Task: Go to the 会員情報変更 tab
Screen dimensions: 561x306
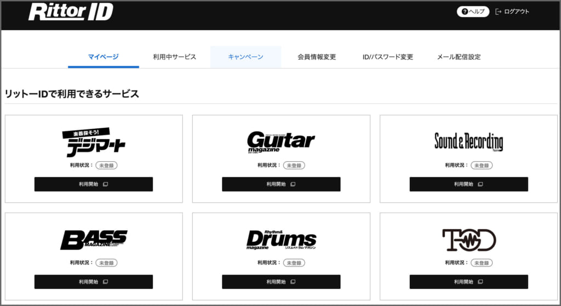Action: (317, 57)
